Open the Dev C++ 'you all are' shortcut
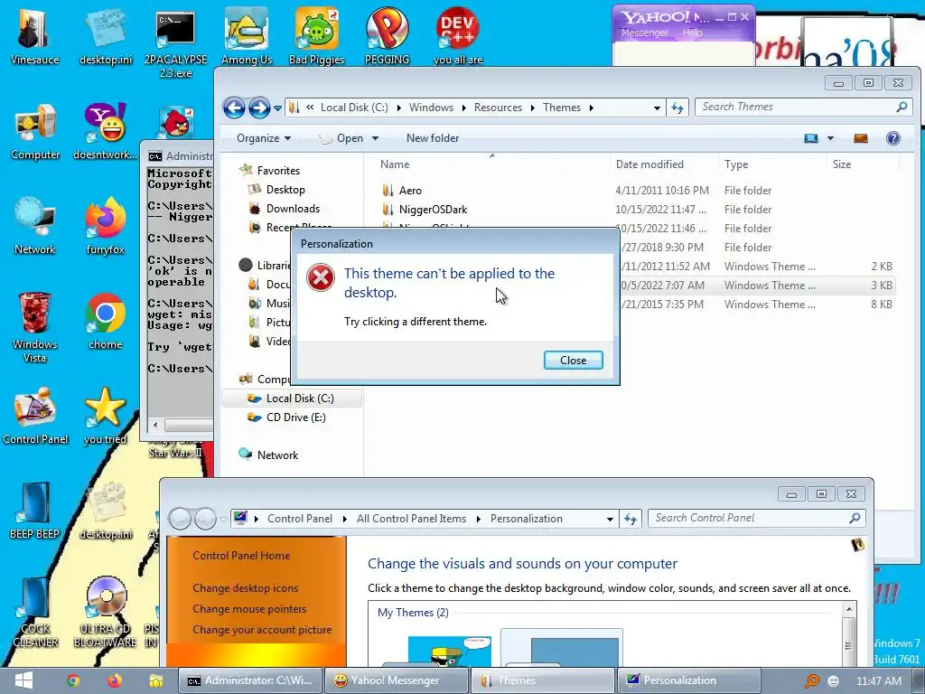The image size is (925, 694). pyautogui.click(x=458, y=36)
